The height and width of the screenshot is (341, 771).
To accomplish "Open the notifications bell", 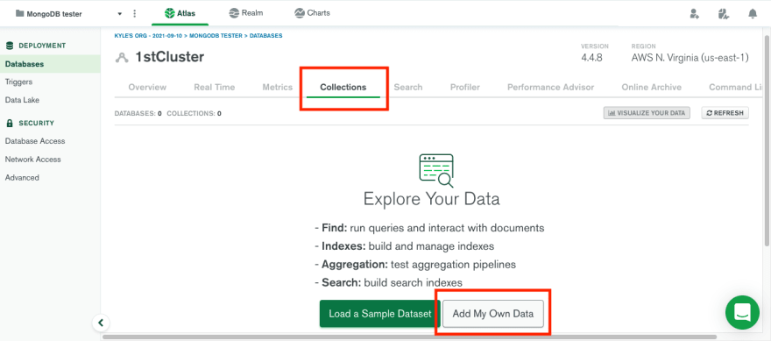I will point(753,14).
